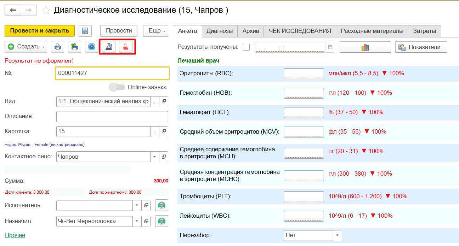
Task: Open the Расходные материалы tab
Action: click(372, 31)
